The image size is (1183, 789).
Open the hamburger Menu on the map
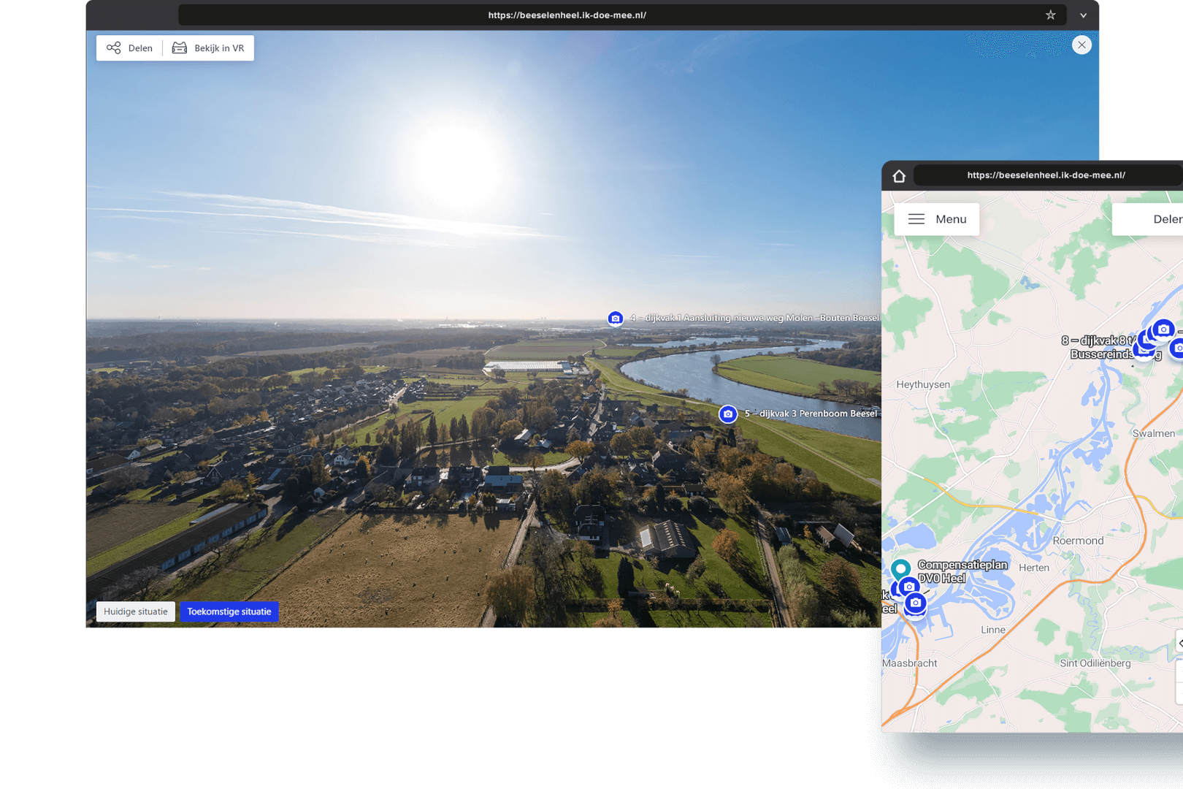point(936,219)
